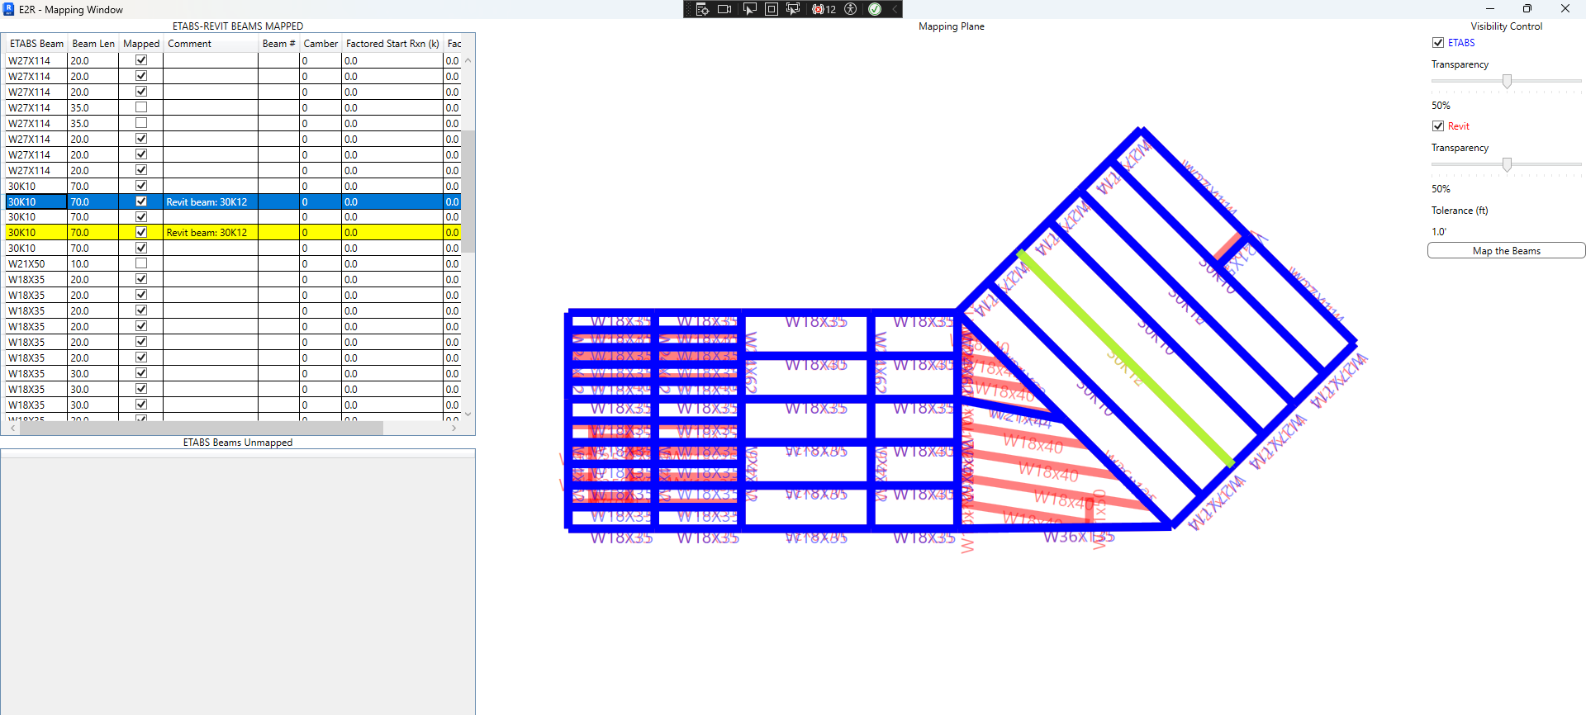Sort by ETABS Beam column header

pyautogui.click(x=36, y=44)
